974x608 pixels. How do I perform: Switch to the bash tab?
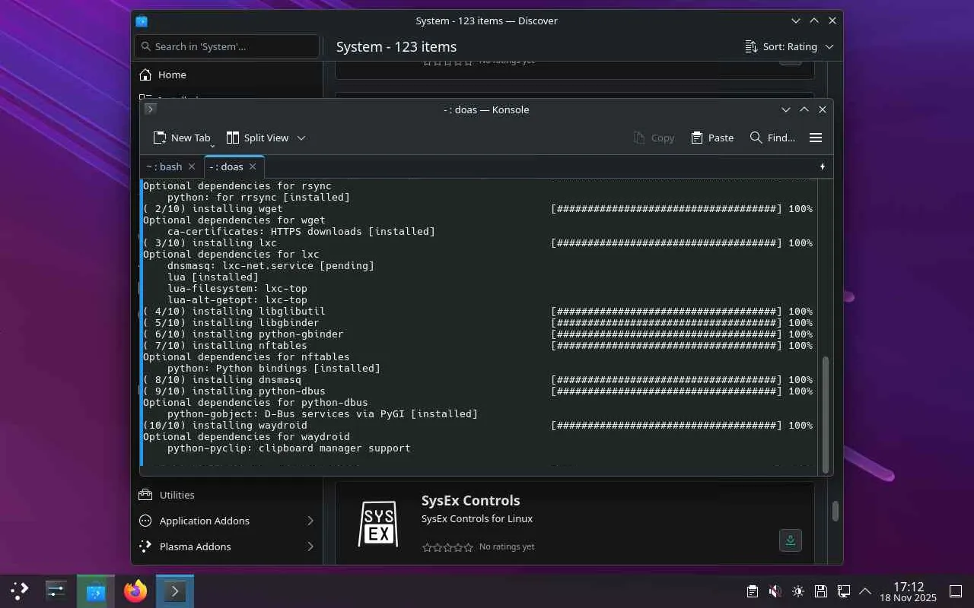(171, 166)
